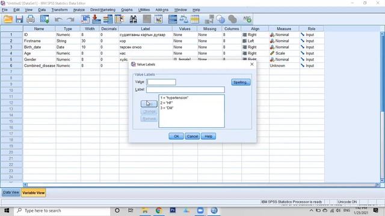Screen dimensions: 385x216
Task: Click Cancel in Value Labels dialog
Action: pos(192,136)
